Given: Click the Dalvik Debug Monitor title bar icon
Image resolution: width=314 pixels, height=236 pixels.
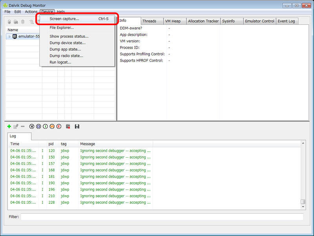Looking at the screenshot, I should pos(5,5).
